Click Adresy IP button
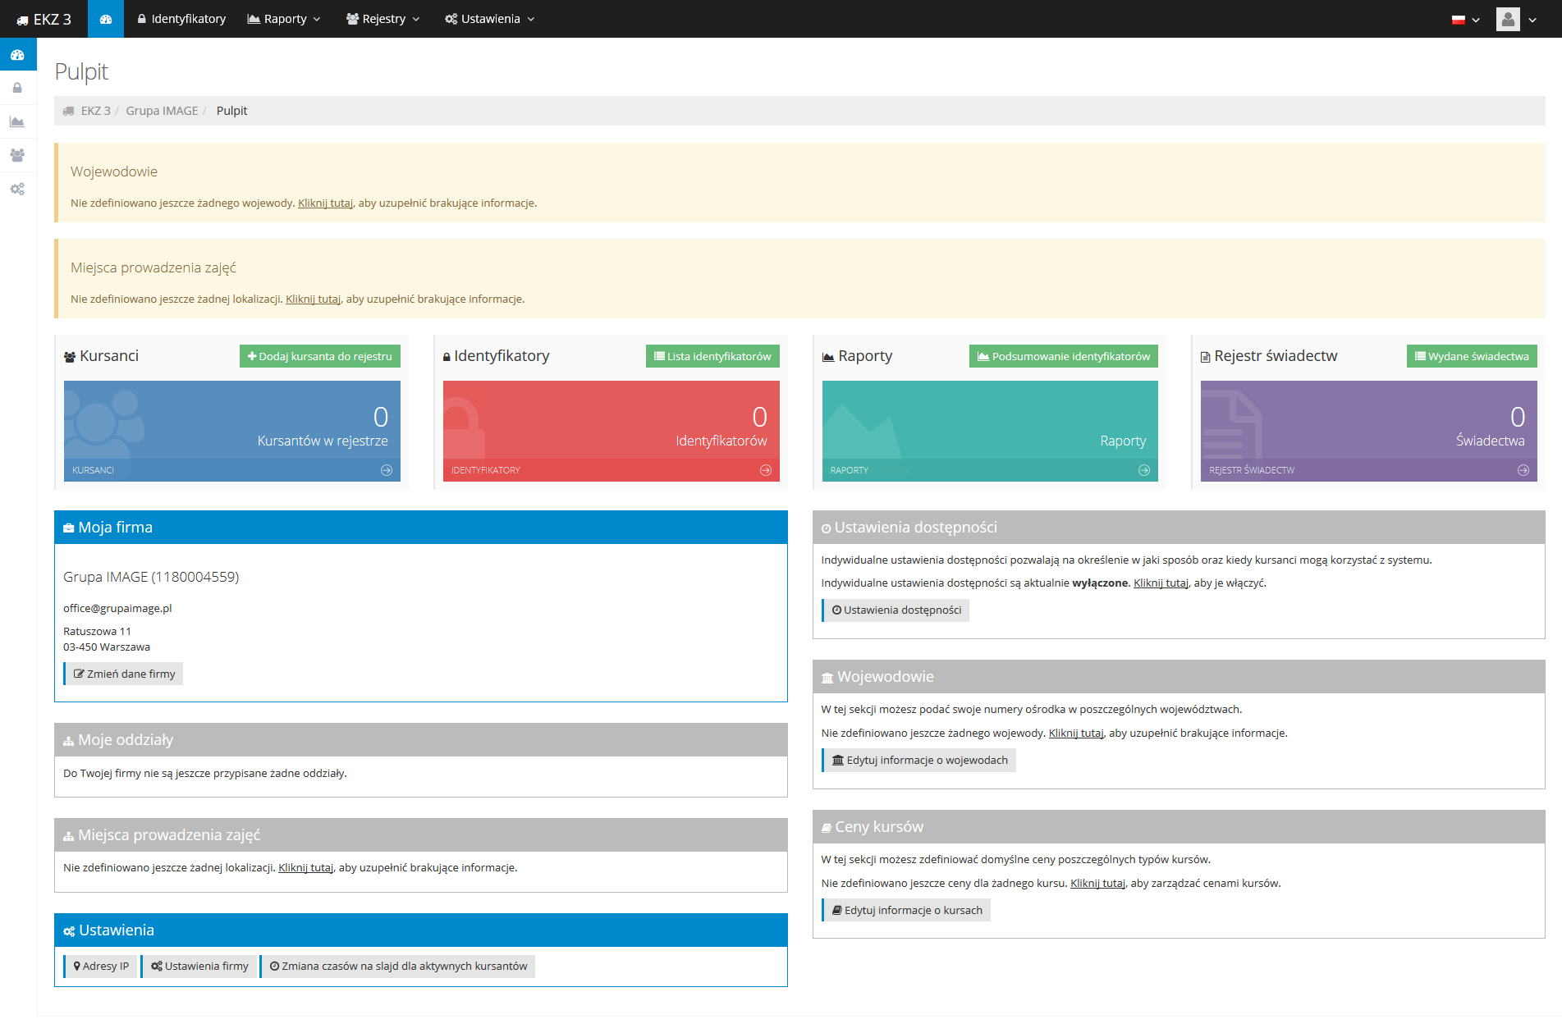Image resolution: width=1562 pixels, height=1033 pixels. pos(100,966)
